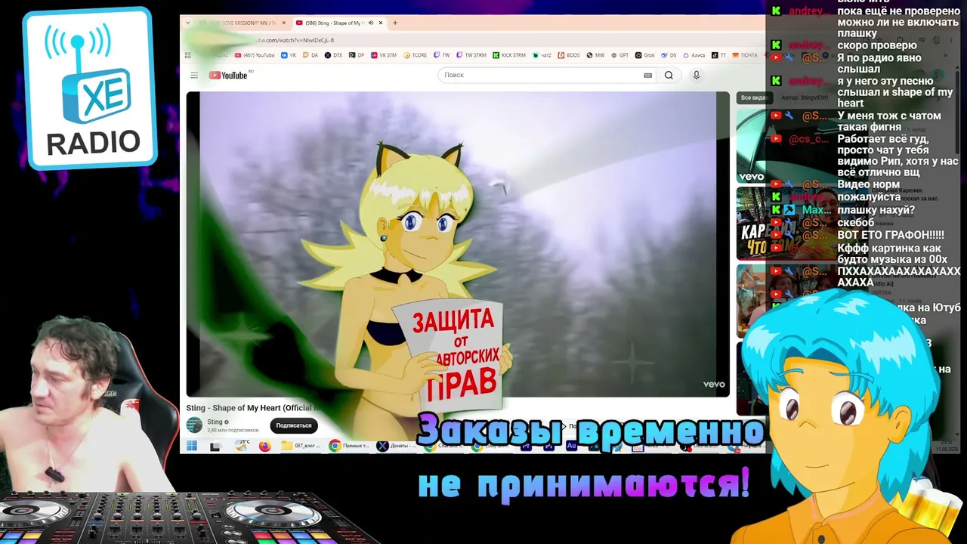Open the TCORE bookmark

point(416,55)
